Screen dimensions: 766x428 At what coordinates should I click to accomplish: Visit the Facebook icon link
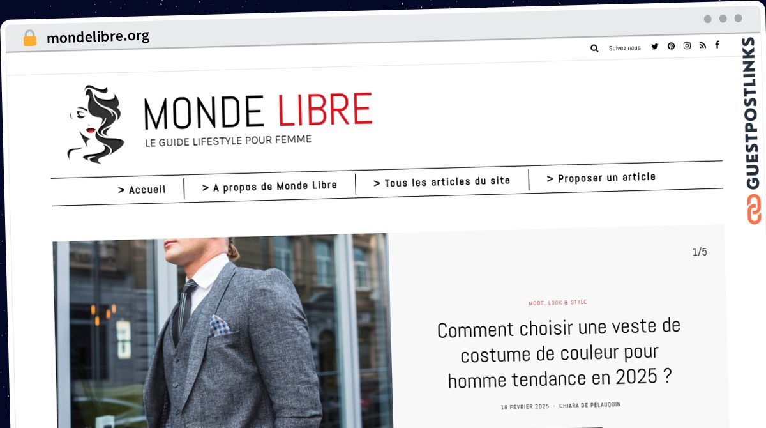[717, 45]
